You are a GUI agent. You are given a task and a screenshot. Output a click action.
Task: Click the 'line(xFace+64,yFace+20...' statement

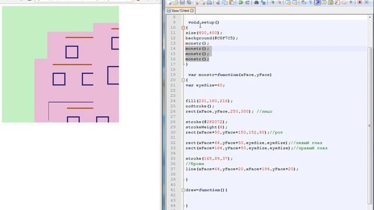pos(242,169)
